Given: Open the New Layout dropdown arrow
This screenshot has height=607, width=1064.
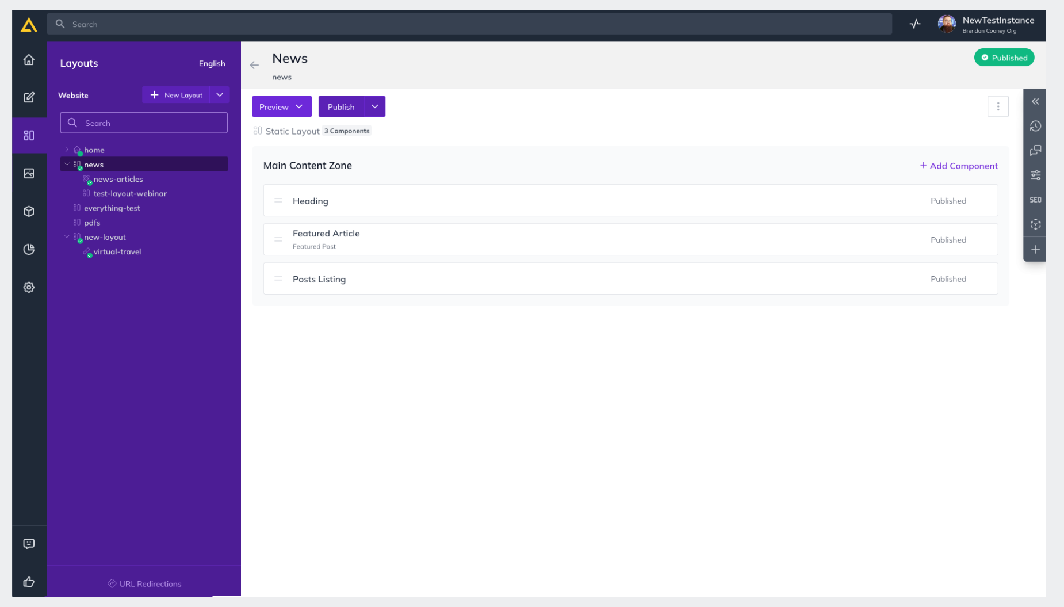Looking at the screenshot, I should point(220,95).
